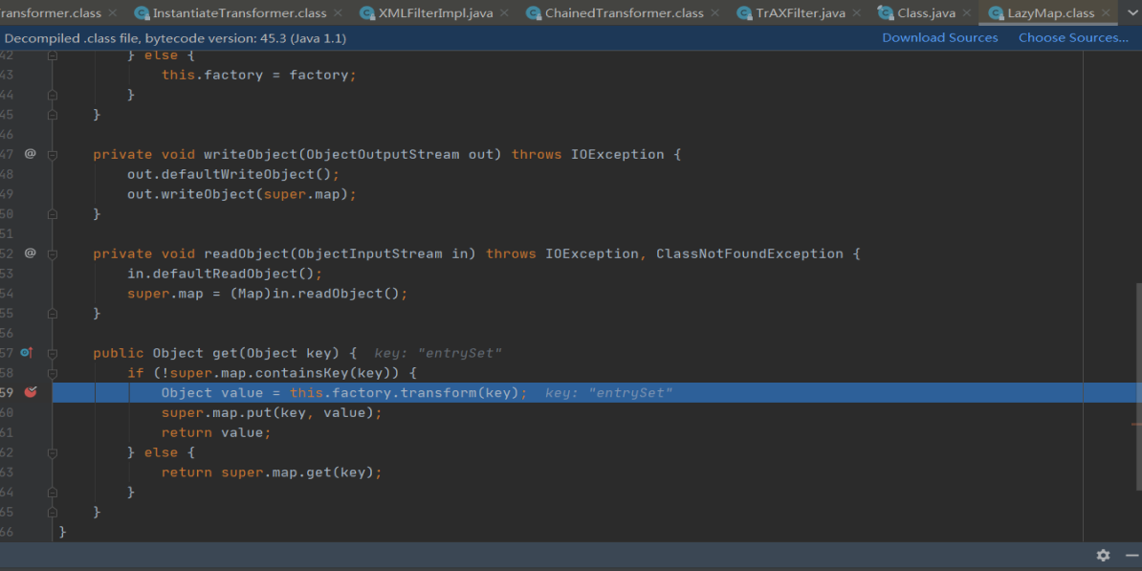Collapse the if block fold on line 58

click(53, 373)
